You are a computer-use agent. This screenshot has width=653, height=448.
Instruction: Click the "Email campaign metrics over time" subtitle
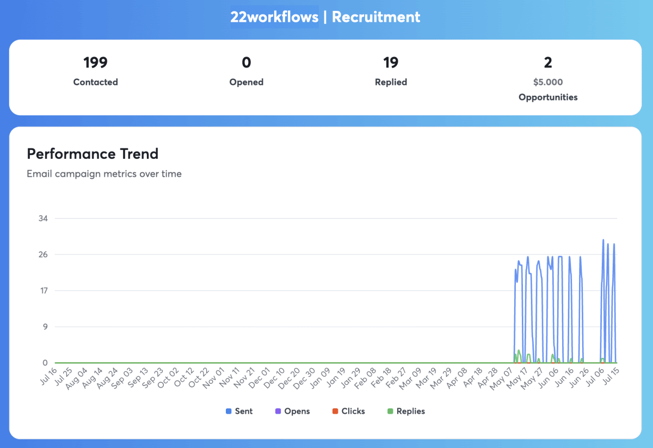[104, 174]
